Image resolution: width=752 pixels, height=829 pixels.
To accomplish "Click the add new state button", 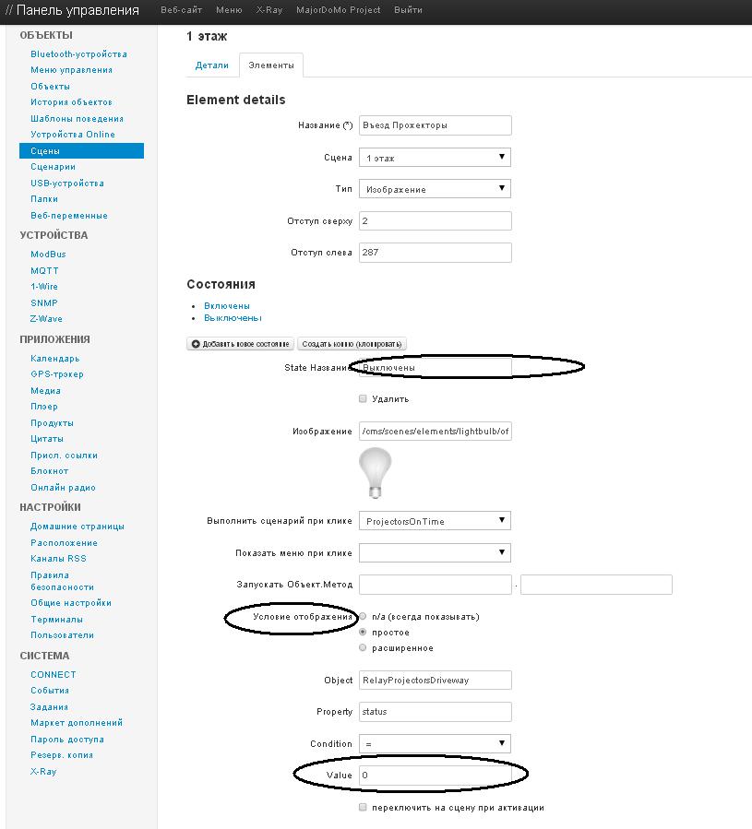I will pos(240,344).
